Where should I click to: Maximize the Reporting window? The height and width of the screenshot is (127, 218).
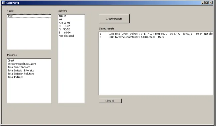pyautogui.click(x=207, y=3)
